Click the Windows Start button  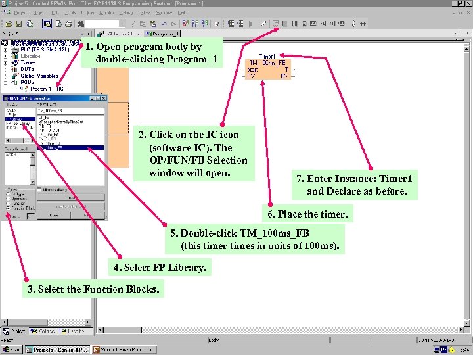coord(11,350)
